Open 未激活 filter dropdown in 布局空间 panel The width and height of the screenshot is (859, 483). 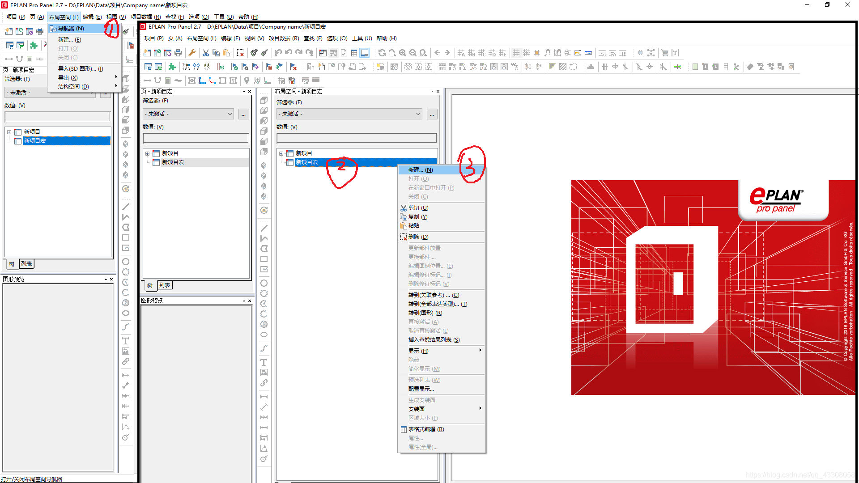tap(350, 114)
